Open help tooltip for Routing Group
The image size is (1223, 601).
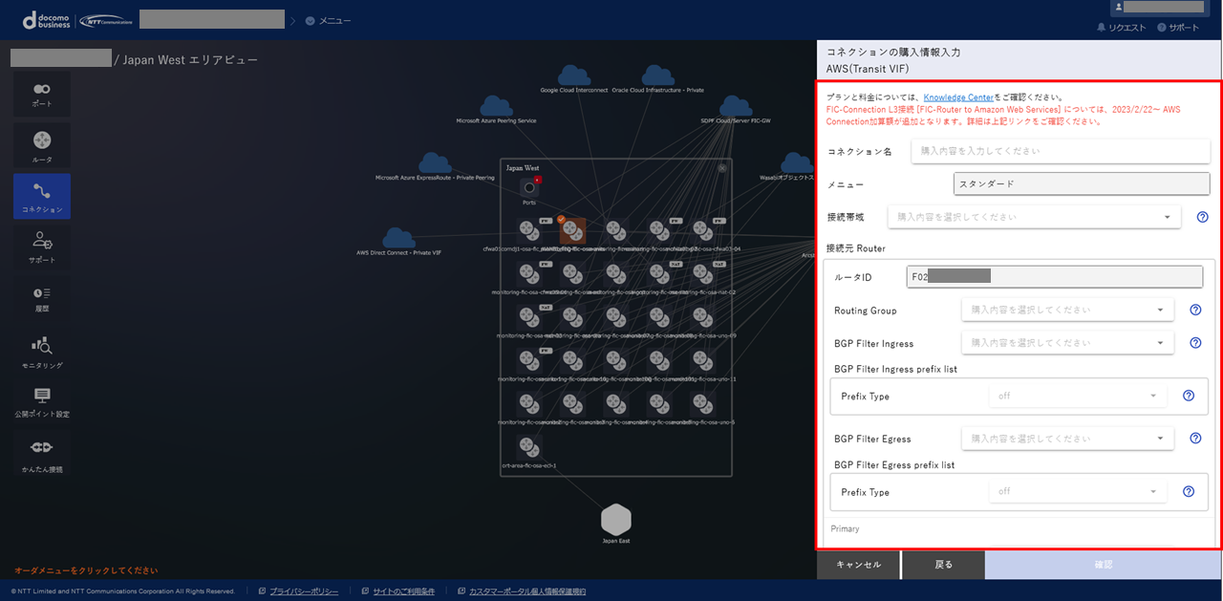[1194, 310]
